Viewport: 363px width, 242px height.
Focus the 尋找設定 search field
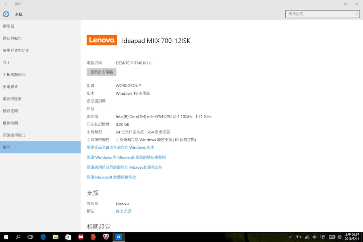tap(322, 14)
